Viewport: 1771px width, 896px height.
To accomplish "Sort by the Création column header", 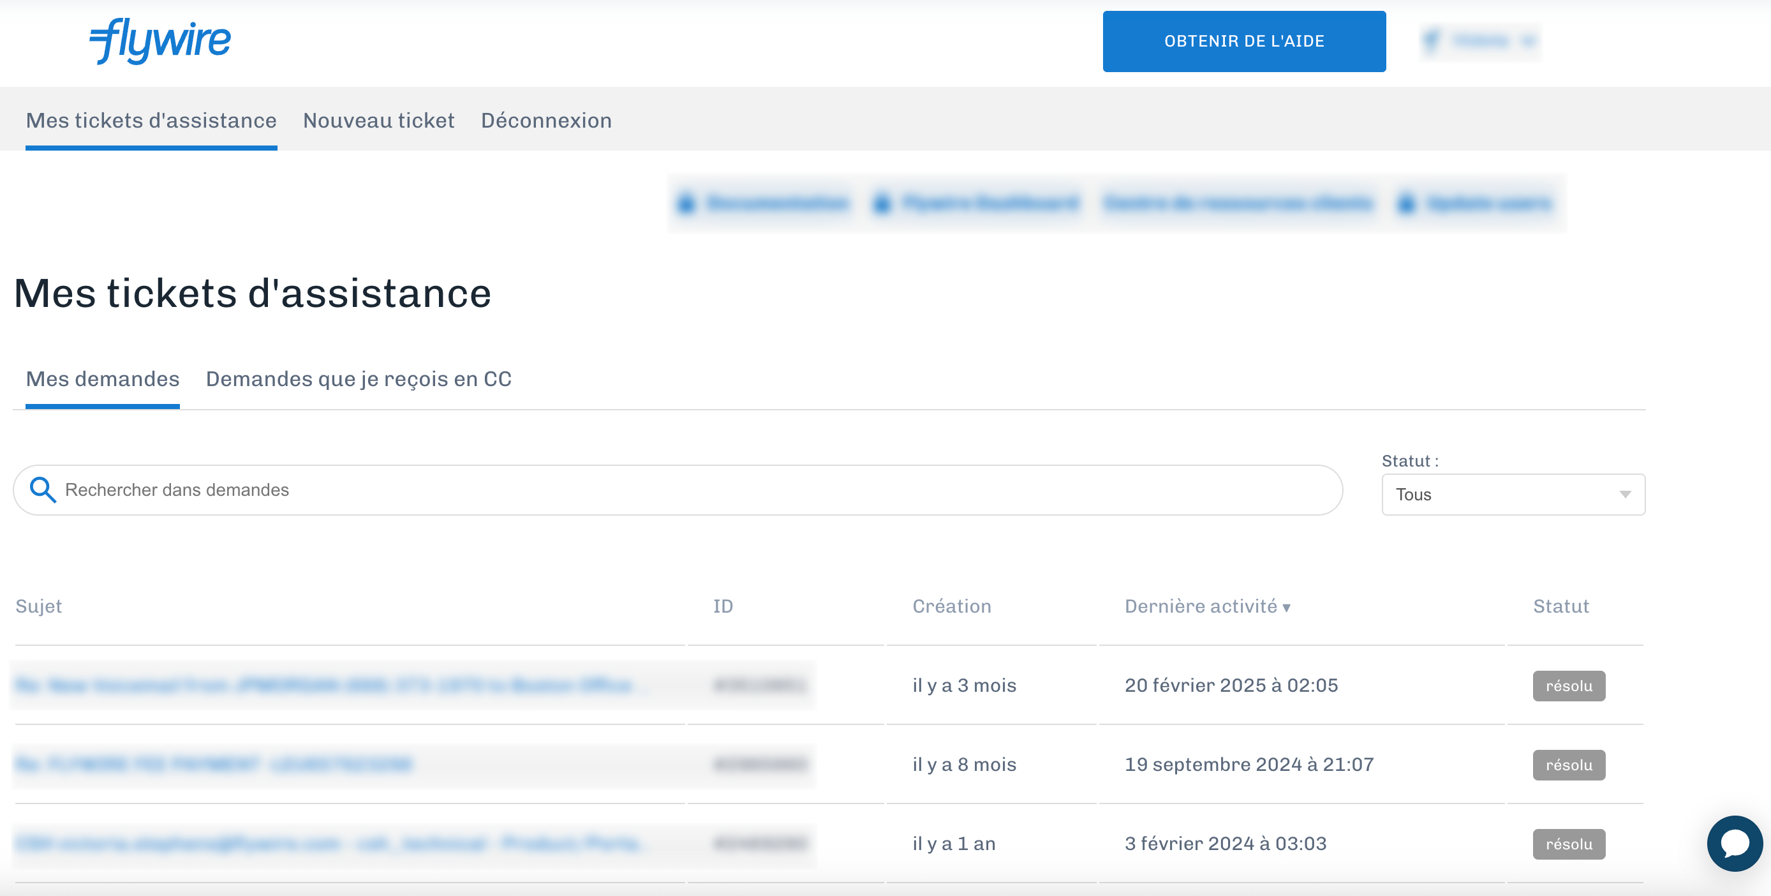I will (951, 606).
